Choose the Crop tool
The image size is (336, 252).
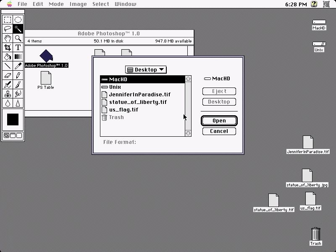pyautogui.click(x=8, y=48)
